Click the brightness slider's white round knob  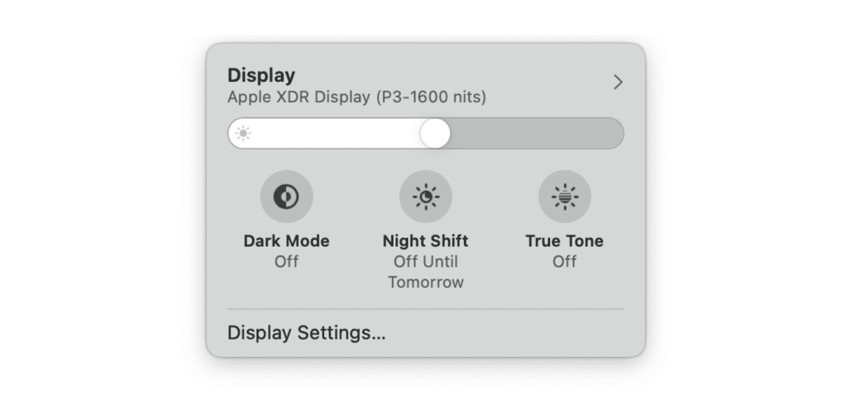pos(435,133)
